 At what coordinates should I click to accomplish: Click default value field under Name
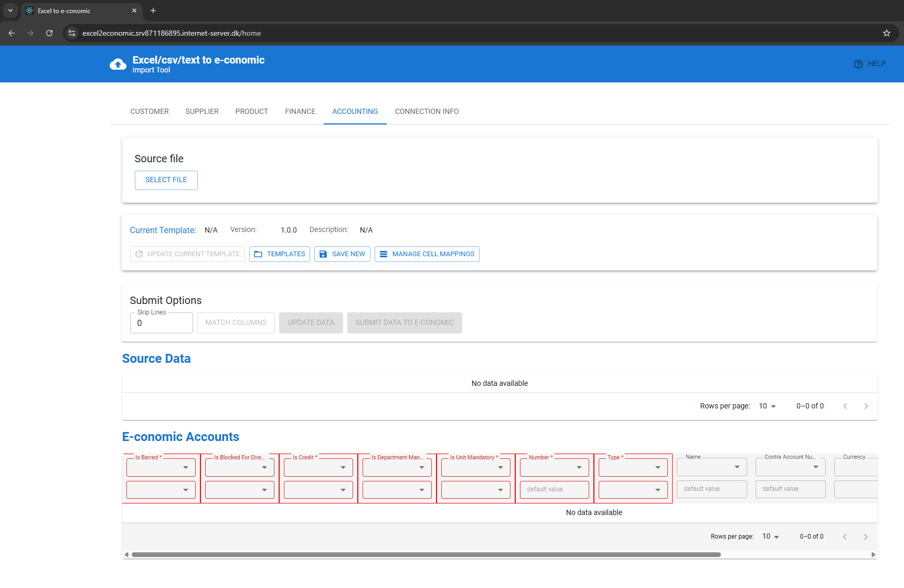712,489
